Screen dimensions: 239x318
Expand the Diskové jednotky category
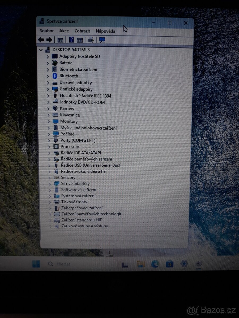point(49,82)
